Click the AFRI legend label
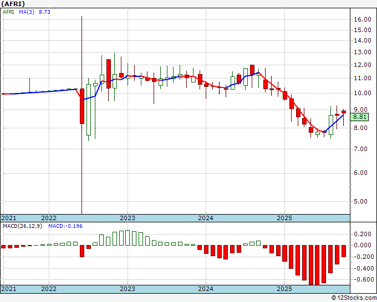The image size is (377, 302). coord(8,12)
